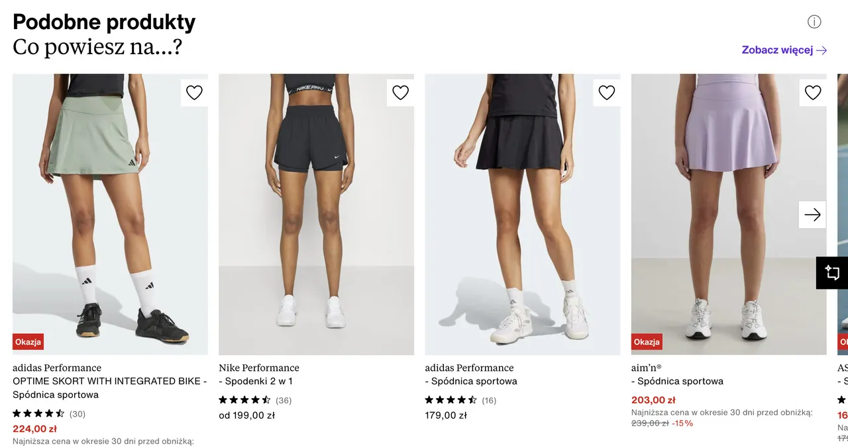Click the Okazja badge on adidas skort
The width and height of the screenshot is (848, 447).
[x=28, y=342]
